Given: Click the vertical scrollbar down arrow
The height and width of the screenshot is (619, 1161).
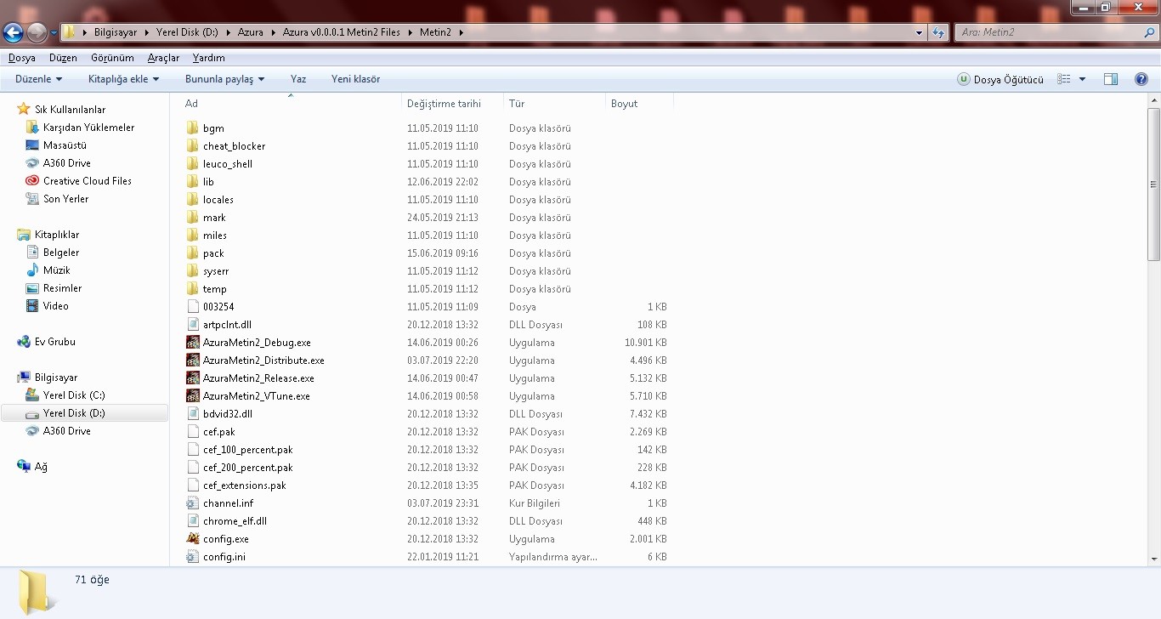Looking at the screenshot, I should [x=1154, y=559].
